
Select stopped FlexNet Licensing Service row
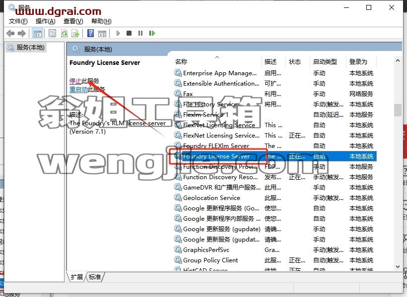pos(275,125)
